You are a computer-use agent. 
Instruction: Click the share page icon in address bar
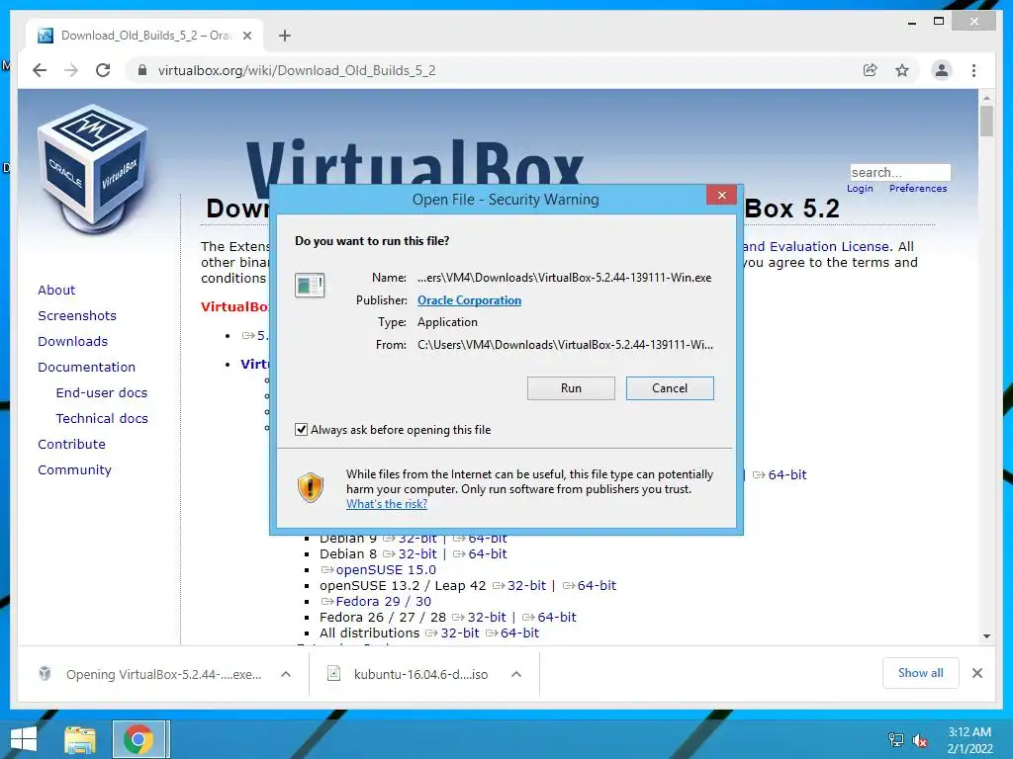point(871,70)
